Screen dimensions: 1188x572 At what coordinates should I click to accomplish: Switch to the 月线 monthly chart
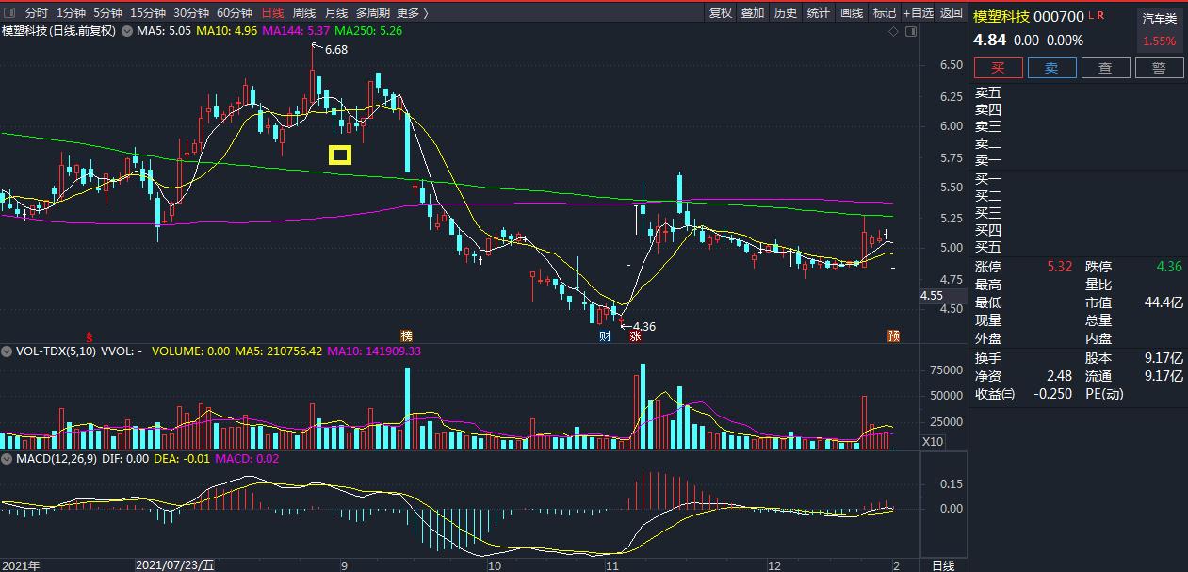coord(336,13)
